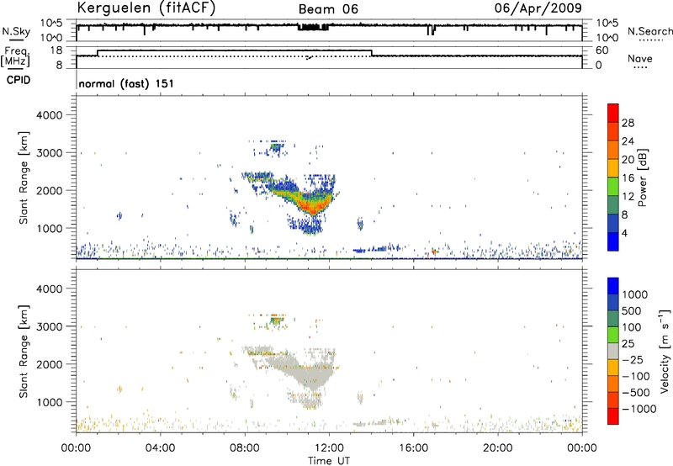The height and width of the screenshot is (466, 673).
Task: Click the '60' Nave axis value
Action: 602,50
